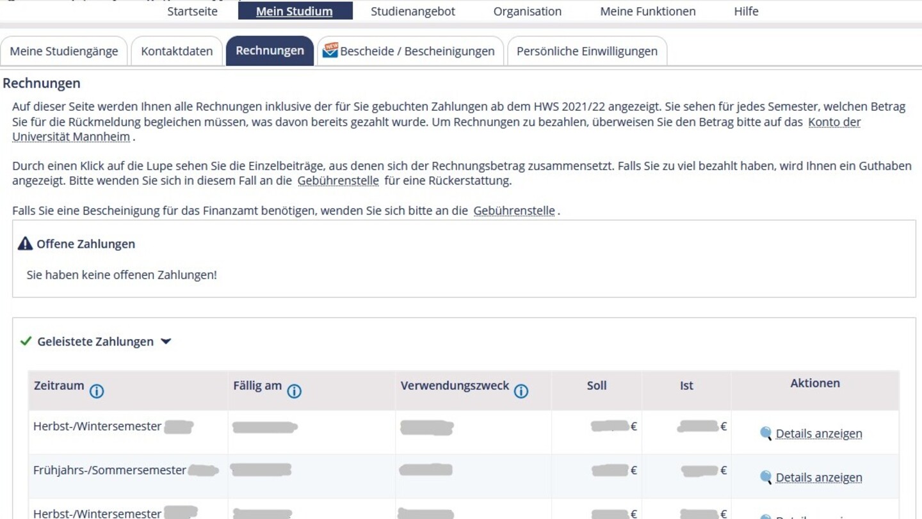Click the magnifier icon in first Herbst-/Wintersemester row
Screen dimensions: 922x519
pyautogui.click(x=766, y=433)
